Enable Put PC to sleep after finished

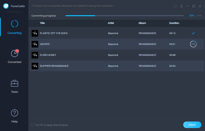click(x=32, y=125)
